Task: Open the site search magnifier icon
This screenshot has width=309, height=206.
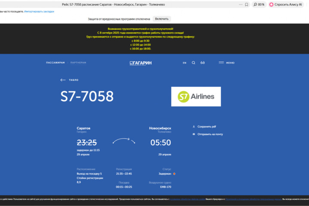Action: [194, 63]
